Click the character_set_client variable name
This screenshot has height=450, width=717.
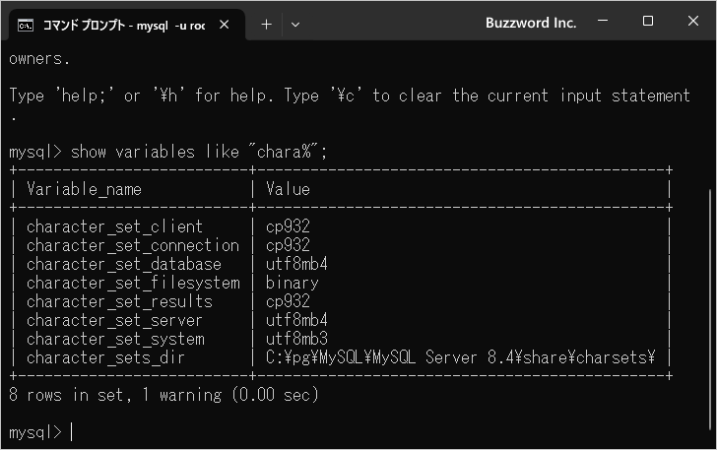[x=114, y=226]
